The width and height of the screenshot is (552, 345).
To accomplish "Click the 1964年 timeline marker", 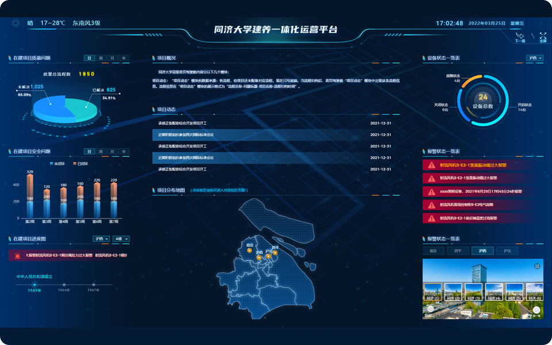I will click(x=64, y=285).
